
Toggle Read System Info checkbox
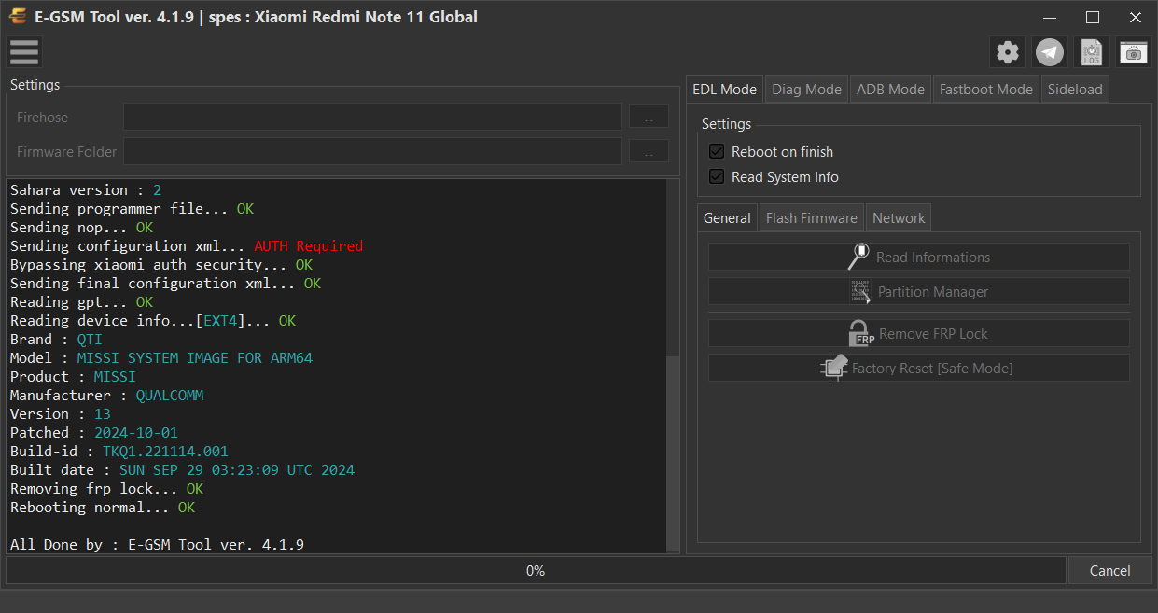pos(717,176)
